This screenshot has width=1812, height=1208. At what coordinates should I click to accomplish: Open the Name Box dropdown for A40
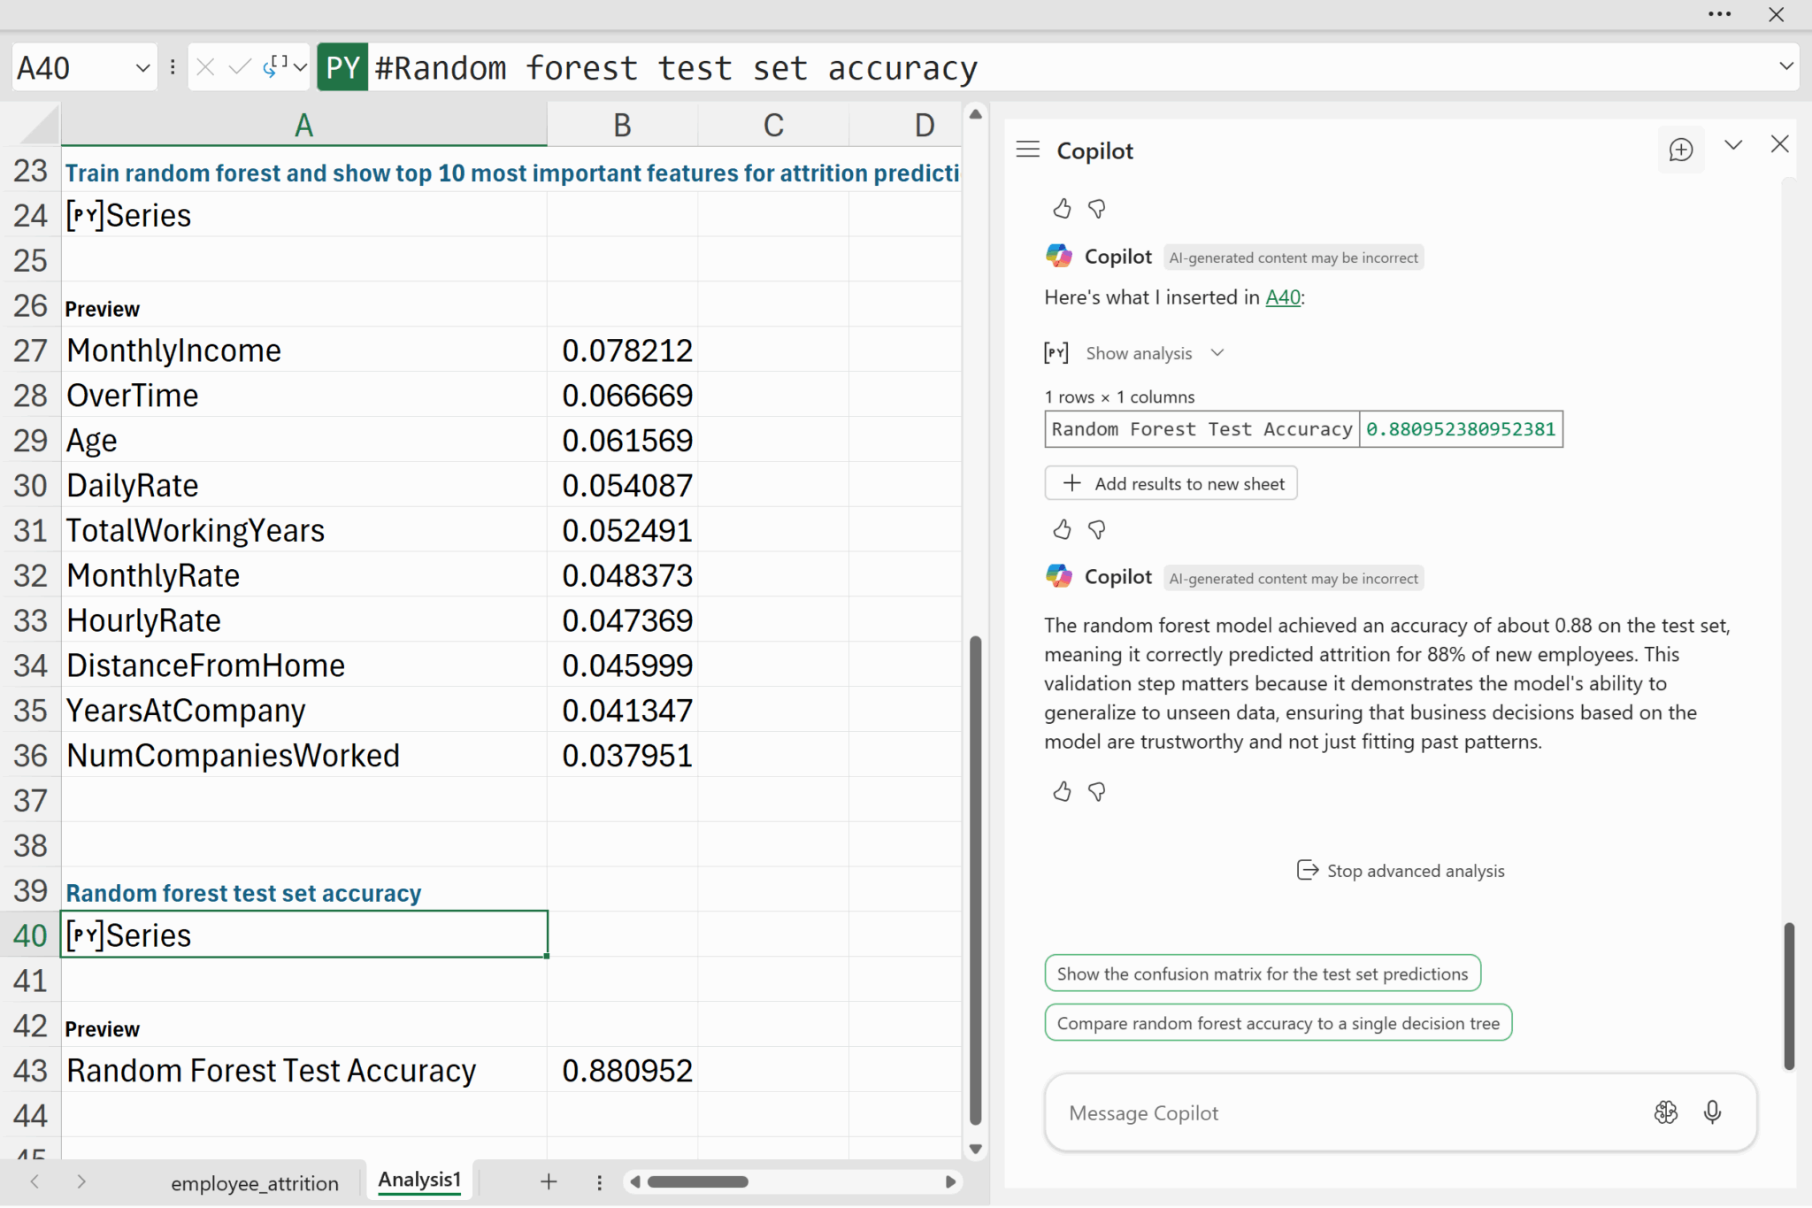pos(142,68)
